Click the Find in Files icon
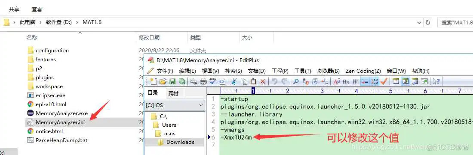This screenshot has height=155, width=473. pos(315,81)
